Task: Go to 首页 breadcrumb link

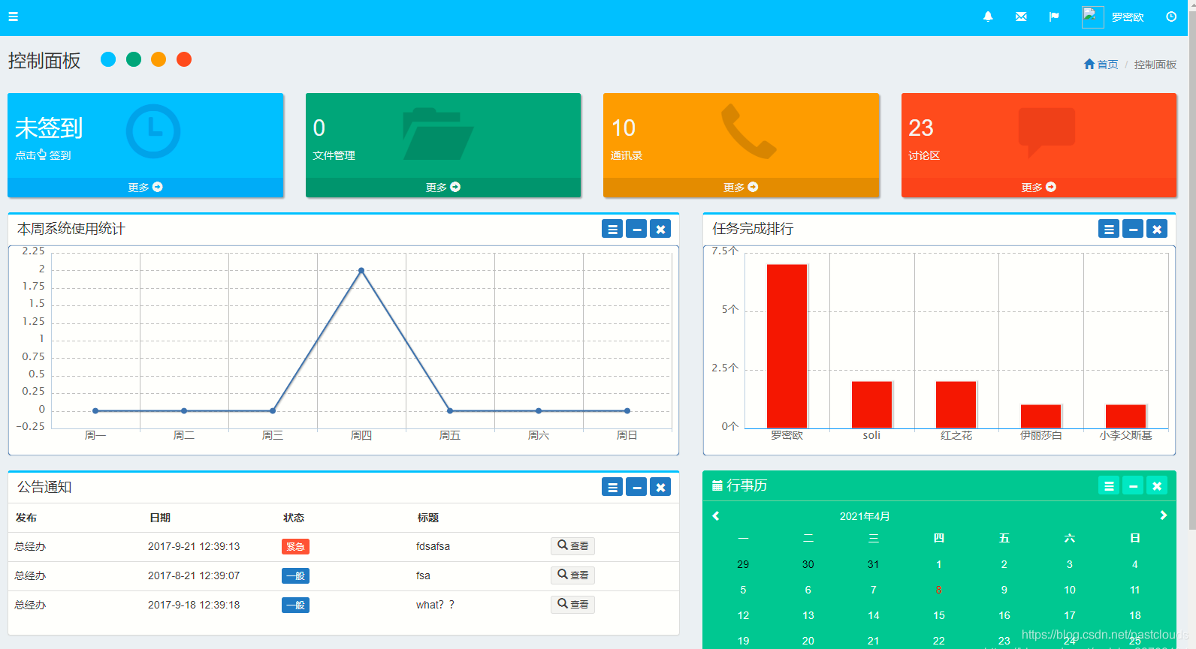Action: pos(1101,65)
